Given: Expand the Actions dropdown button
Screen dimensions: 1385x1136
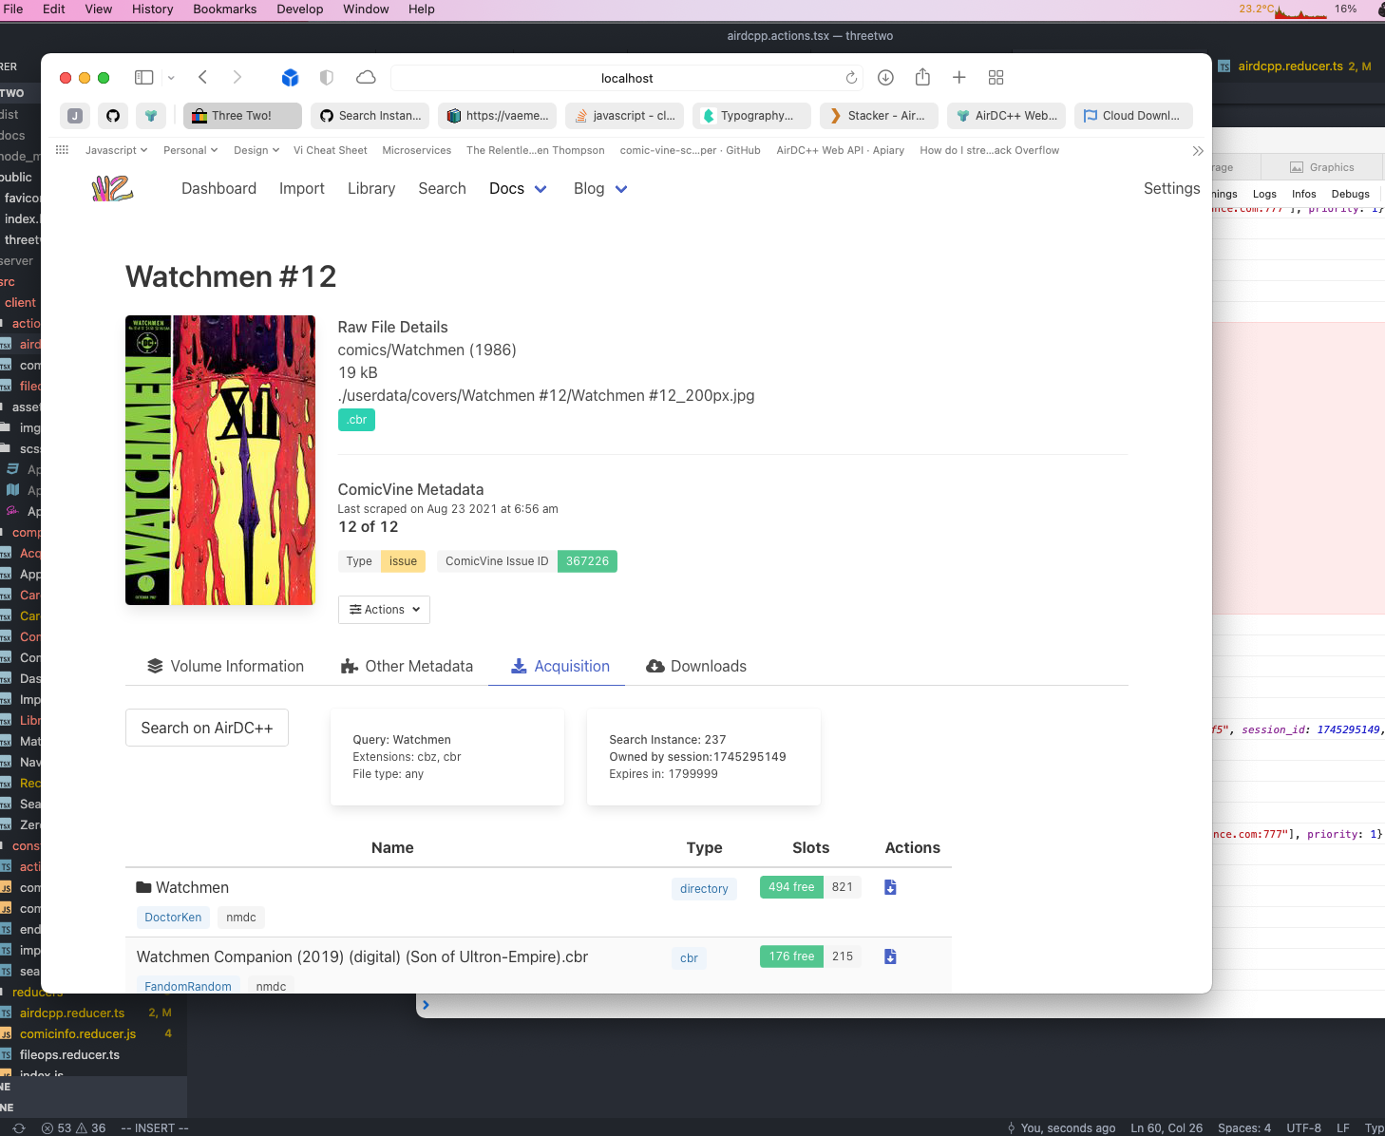Looking at the screenshot, I should [x=384, y=610].
